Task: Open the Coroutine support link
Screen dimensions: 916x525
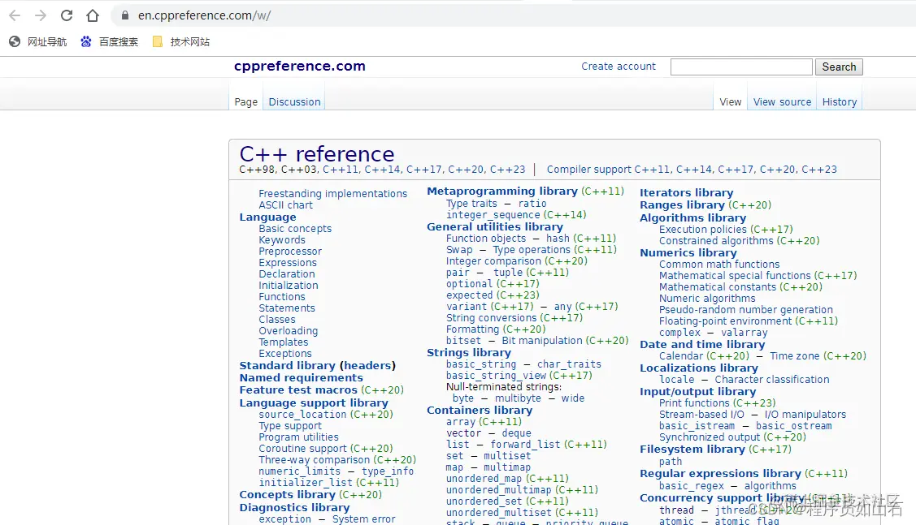Action: tap(302, 449)
